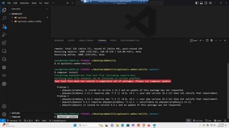Viewport: 229px width, 128px height.
Task: Split the terminal with split icon
Action: [x=207, y=40]
